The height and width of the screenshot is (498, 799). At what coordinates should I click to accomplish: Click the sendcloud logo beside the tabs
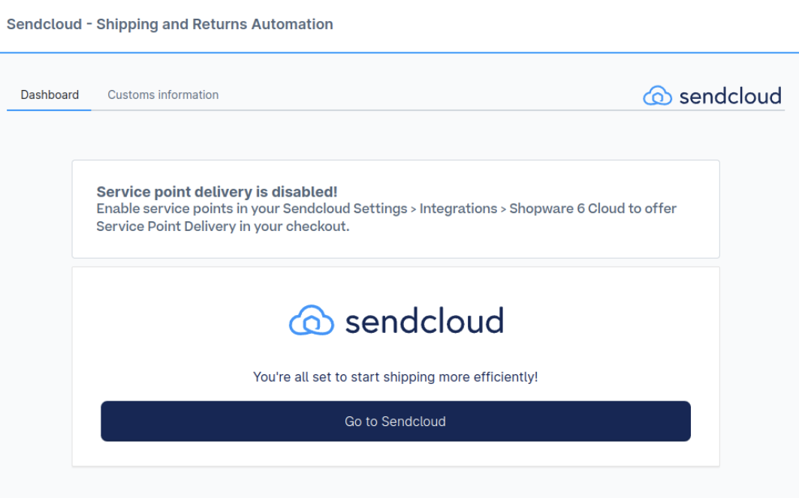[x=712, y=96]
